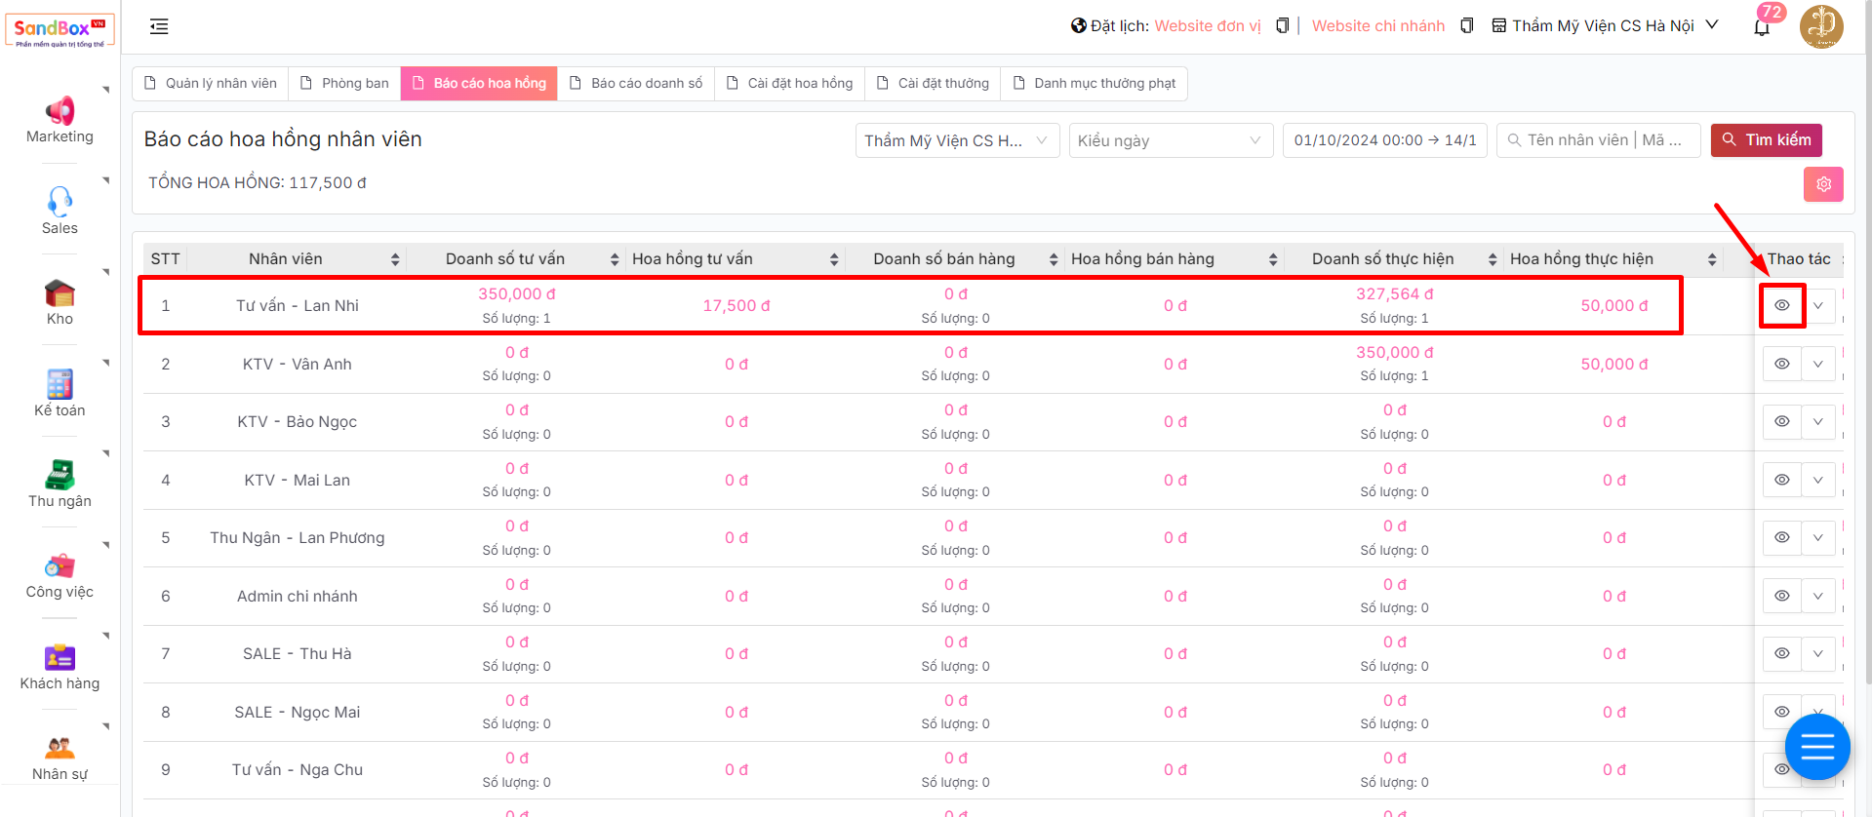Click the pink settings gear button
The height and width of the screenshot is (817, 1872).
[x=1822, y=184]
